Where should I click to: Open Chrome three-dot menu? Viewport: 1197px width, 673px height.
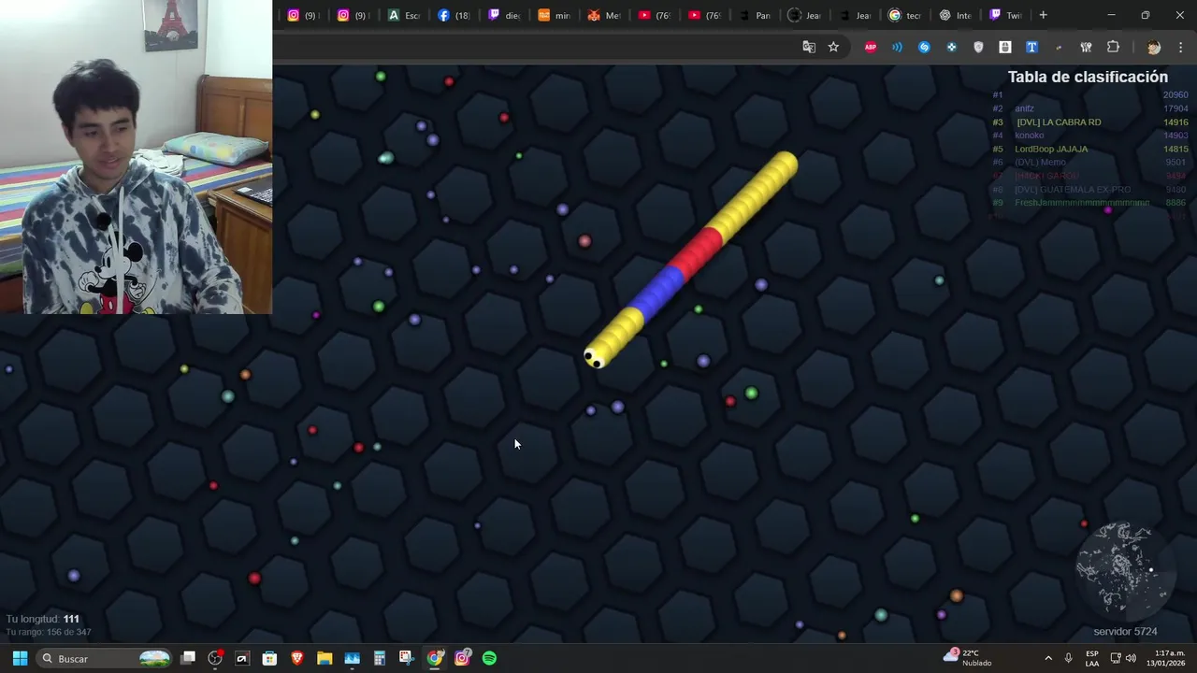click(x=1180, y=47)
